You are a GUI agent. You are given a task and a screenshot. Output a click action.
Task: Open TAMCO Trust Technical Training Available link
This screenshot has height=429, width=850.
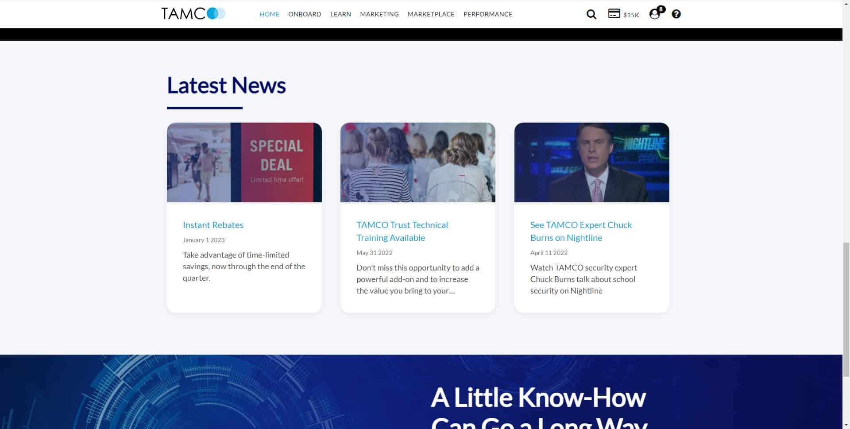(402, 231)
